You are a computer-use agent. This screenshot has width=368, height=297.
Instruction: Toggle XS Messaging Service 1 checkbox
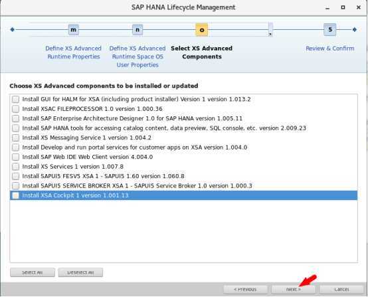pos(15,138)
